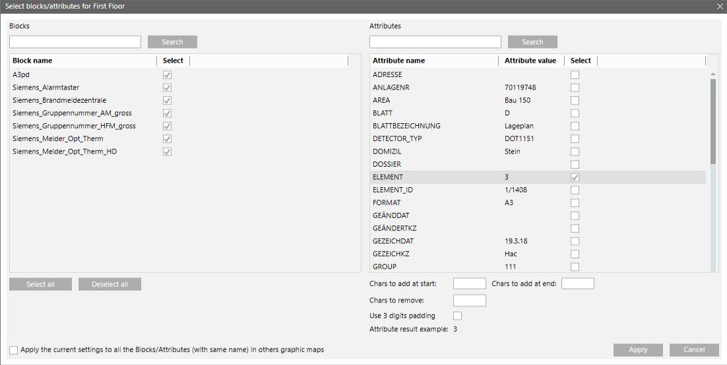The height and width of the screenshot is (365, 727).
Task: Focus the Blocks search text field
Action: pos(75,42)
